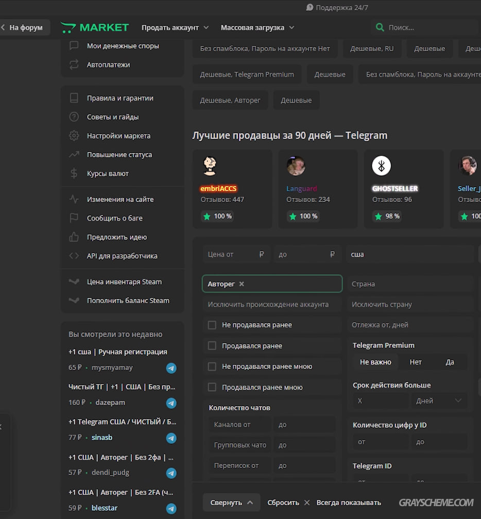Image resolution: width=481 pixels, height=519 pixels.
Task: Click the Изменения на сайте pulse icon
Action: pos(74,199)
